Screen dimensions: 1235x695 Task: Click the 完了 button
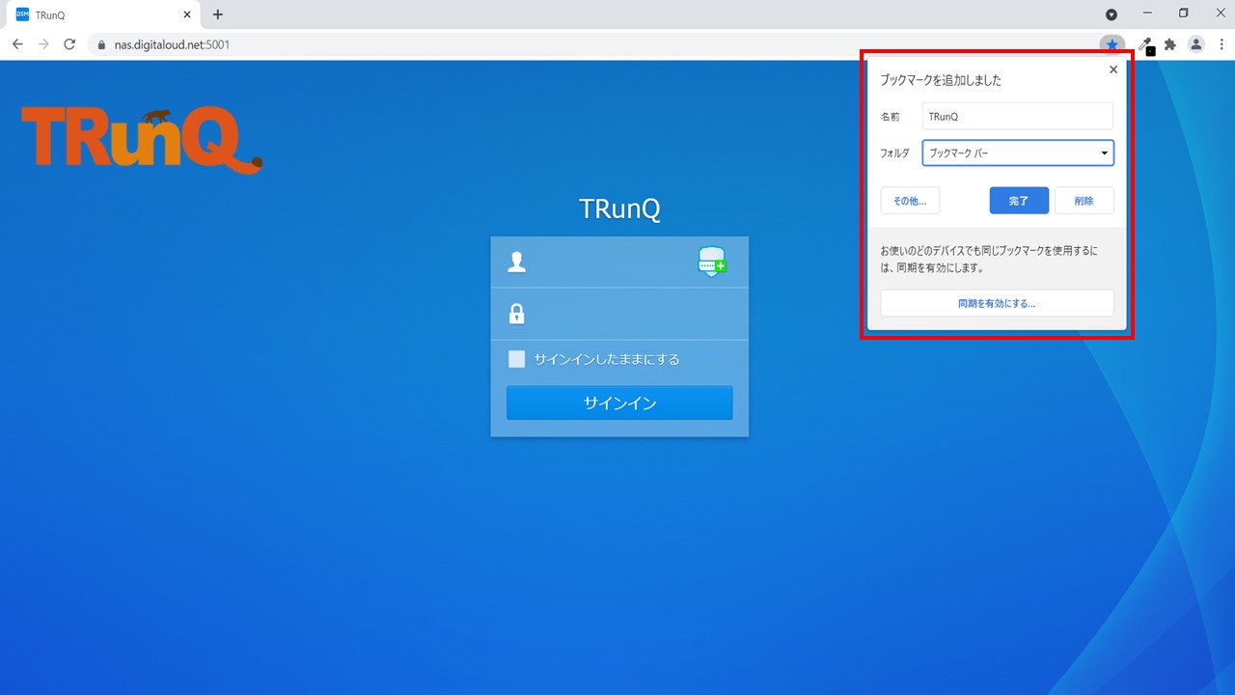(x=1019, y=201)
